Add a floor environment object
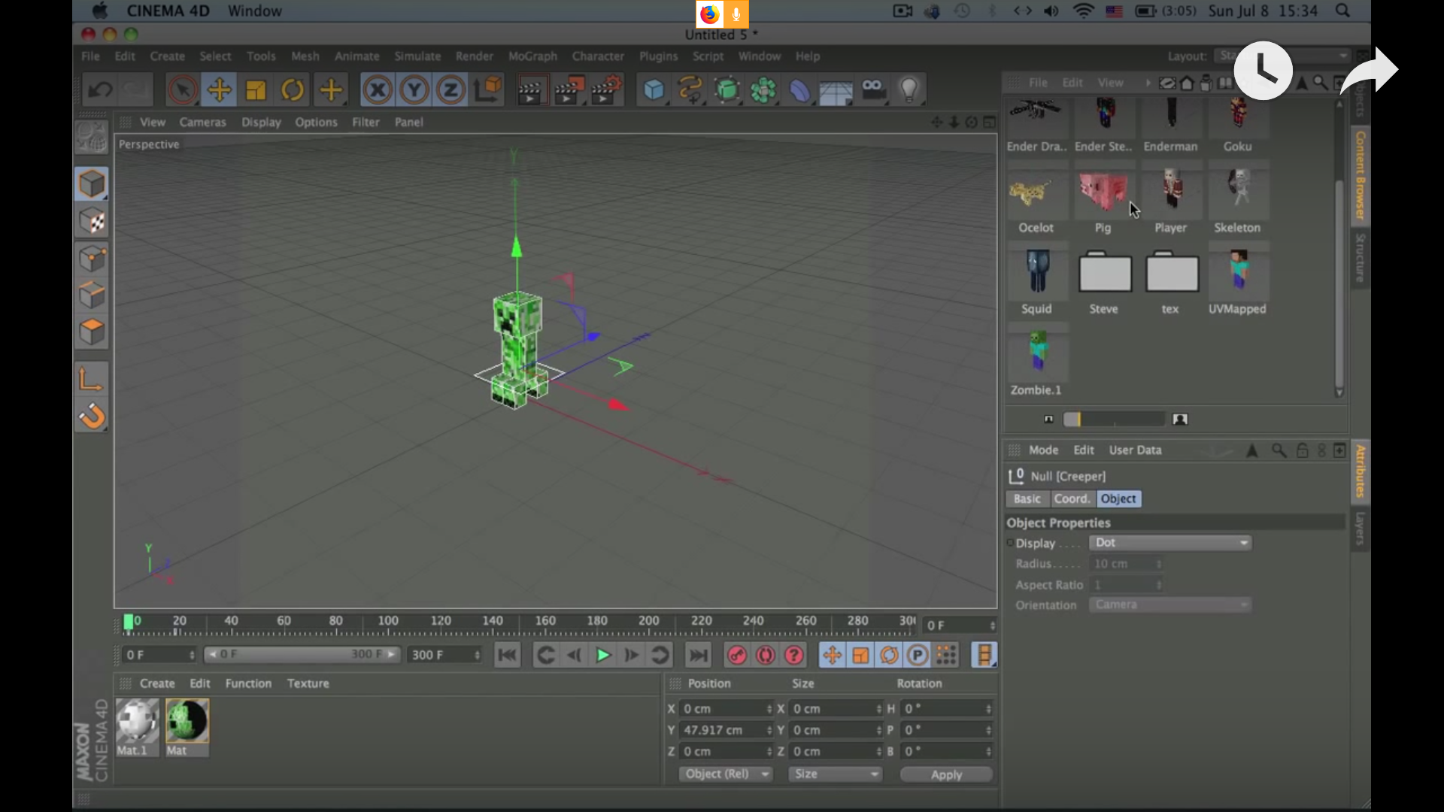This screenshot has height=812, width=1444. click(836, 90)
